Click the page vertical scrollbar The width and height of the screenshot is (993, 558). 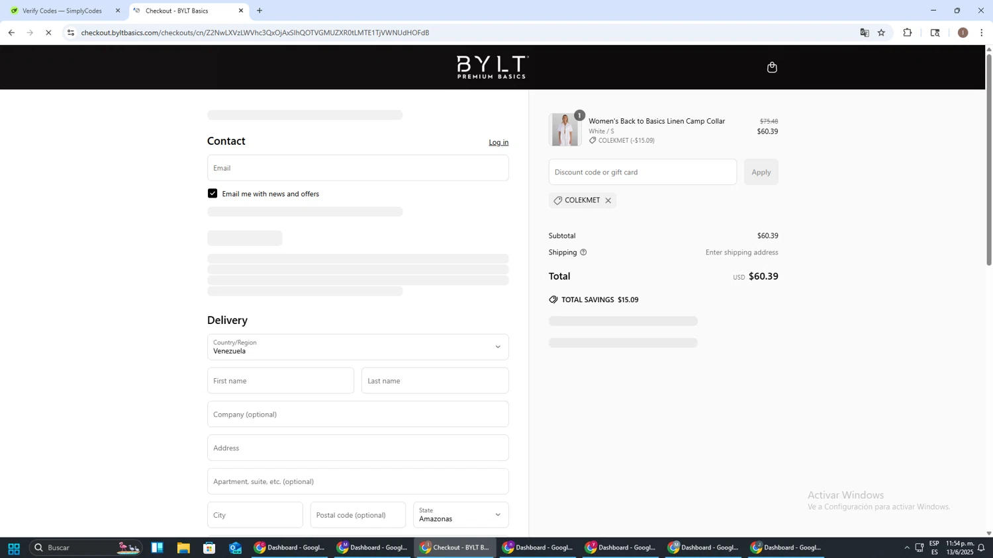click(x=989, y=159)
